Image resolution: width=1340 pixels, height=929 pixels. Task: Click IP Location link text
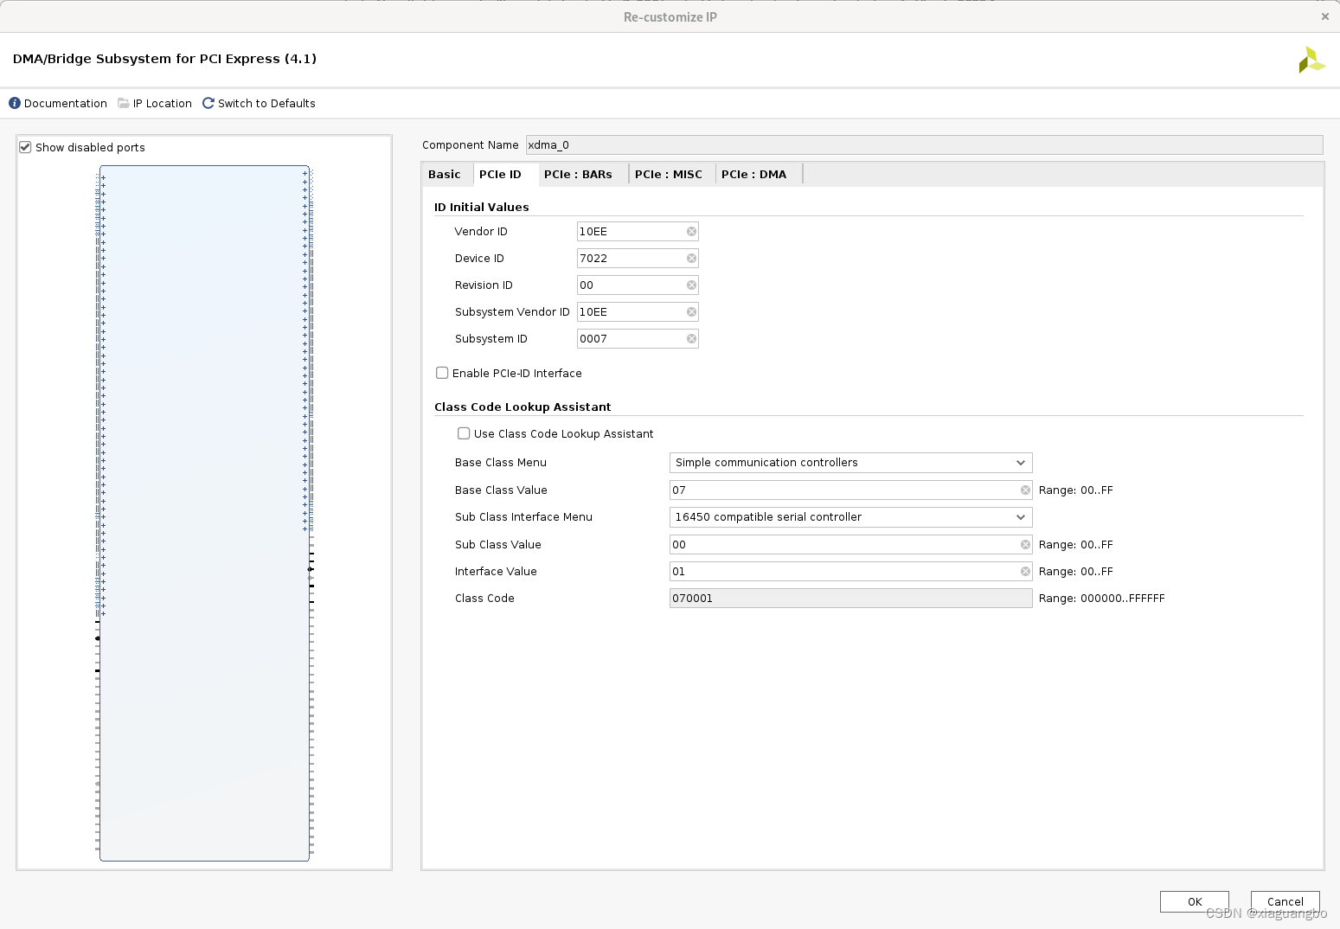click(163, 103)
